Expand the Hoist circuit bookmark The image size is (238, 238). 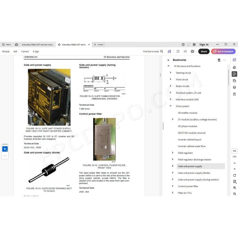pyautogui.click(x=170, y=79)
